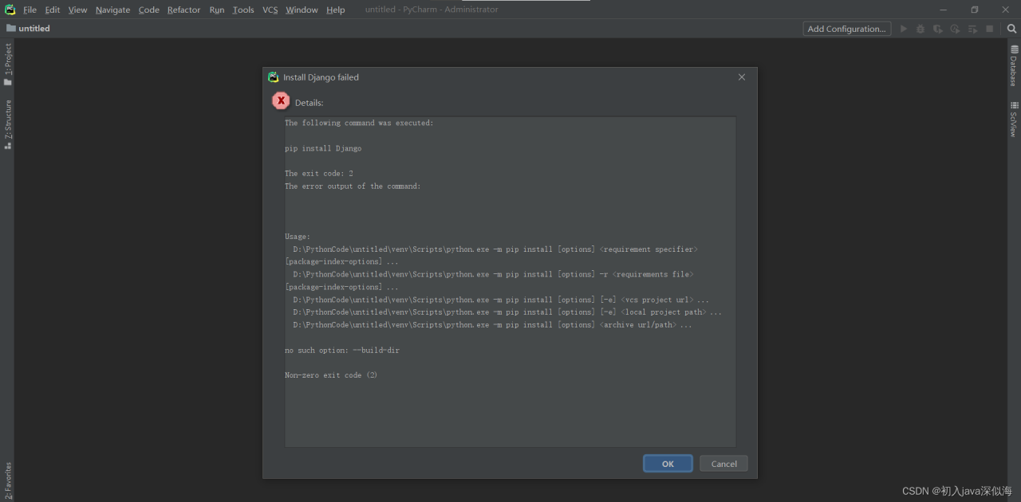Viewport: 1021px width, 502px height.
Task: Open the File menu
Action: [30, 10]
